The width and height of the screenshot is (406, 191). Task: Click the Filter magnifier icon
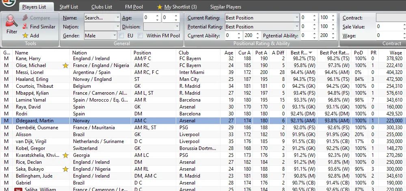pos(12,21)
